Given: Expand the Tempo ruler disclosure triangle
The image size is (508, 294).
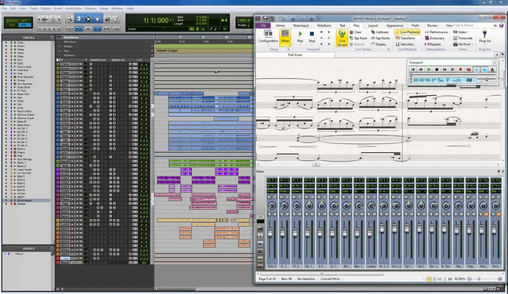Looking at the screenshot, I should (58, 46).
